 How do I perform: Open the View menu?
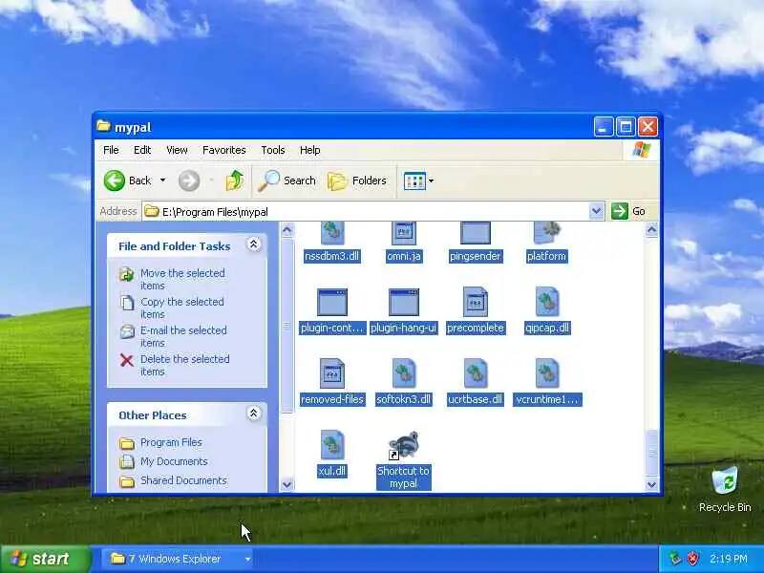tap(177, 150)
